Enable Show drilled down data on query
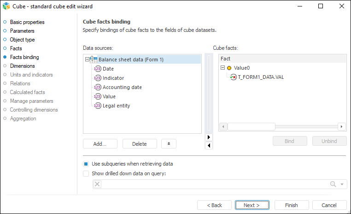The width and height of the screenshot is (351, 214). point(86,174)
